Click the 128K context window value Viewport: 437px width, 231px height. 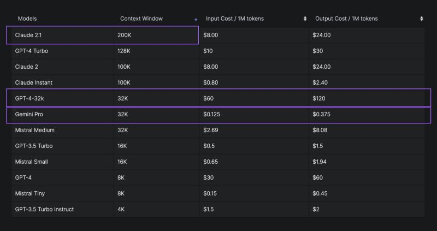tap(124, 51)
